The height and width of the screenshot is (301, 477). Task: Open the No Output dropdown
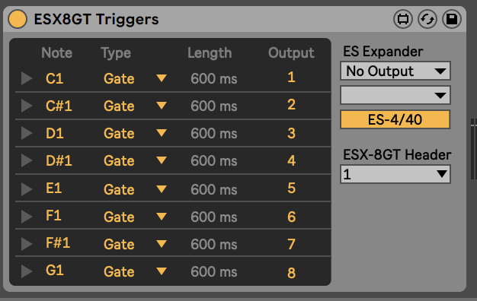[x=395, y=71]
